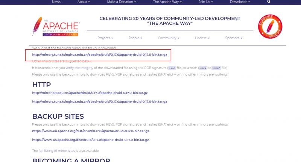Open the Downloads dropdown menu

(x=240, y=2)
